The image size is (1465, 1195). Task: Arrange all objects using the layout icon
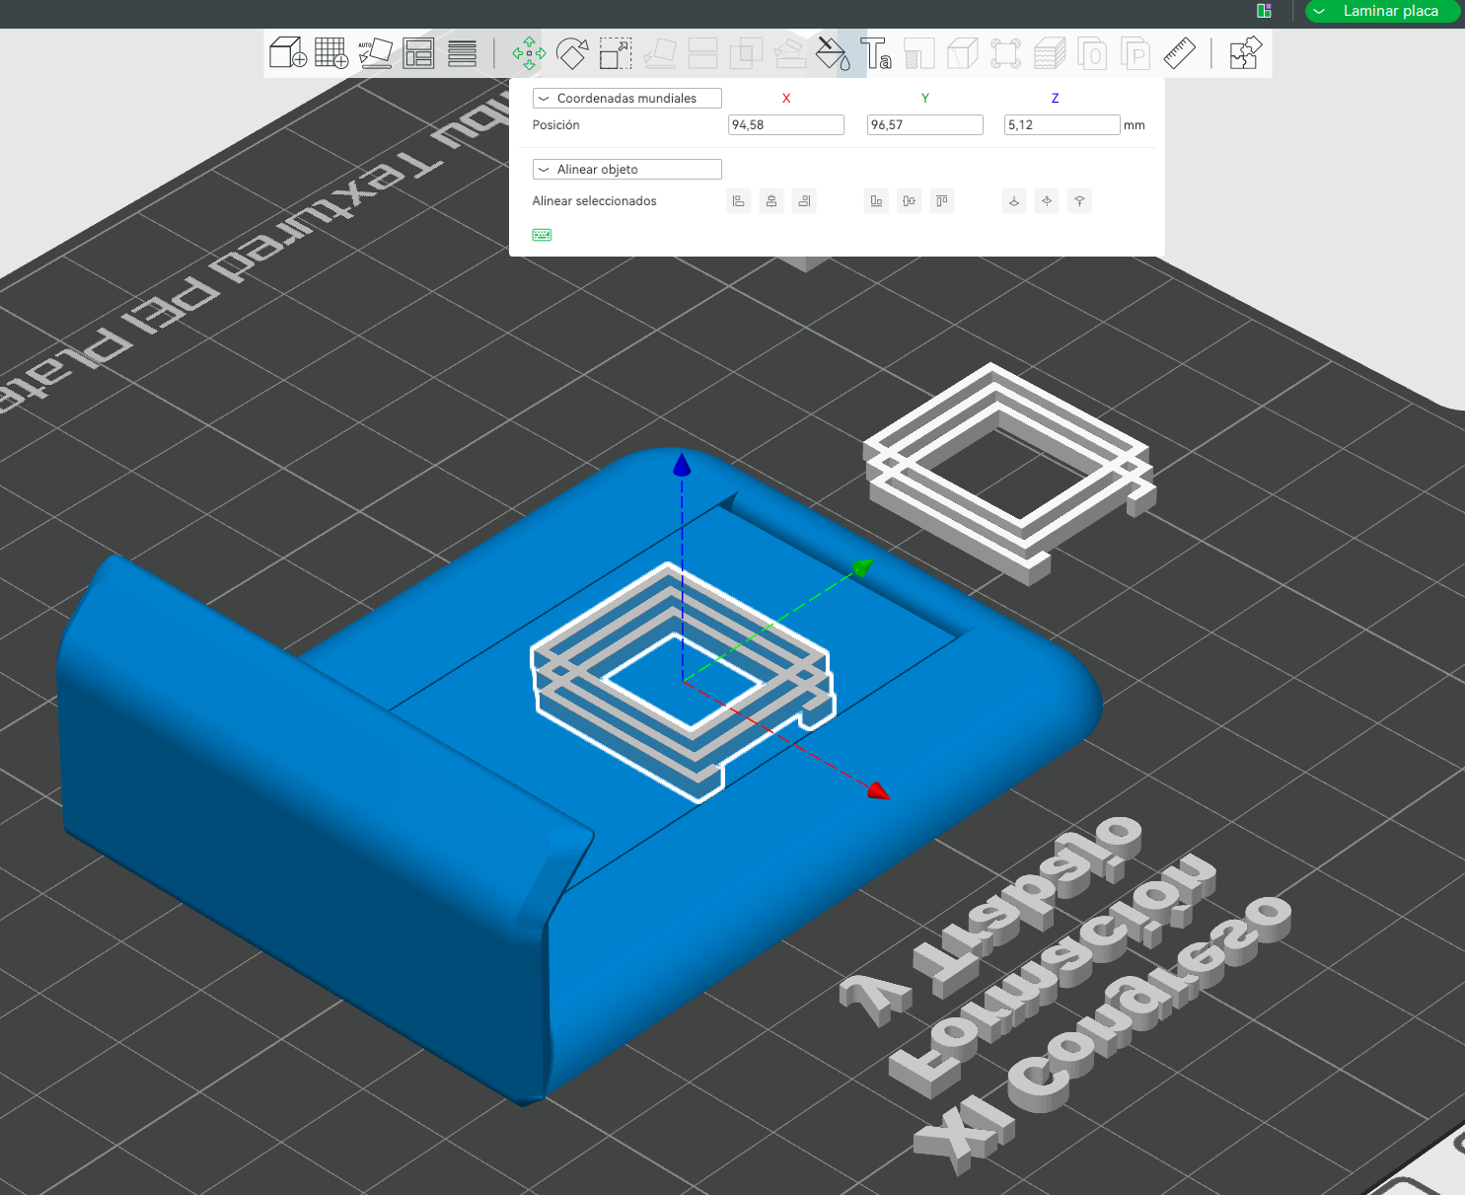click(x=418, y=53)
